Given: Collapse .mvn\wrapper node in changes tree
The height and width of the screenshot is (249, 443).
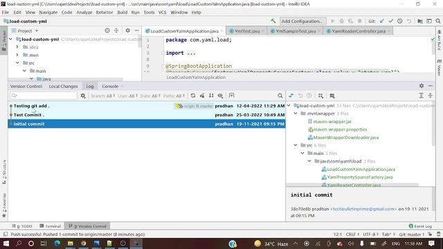Looking at the screenshot, I should pos(296,113).
